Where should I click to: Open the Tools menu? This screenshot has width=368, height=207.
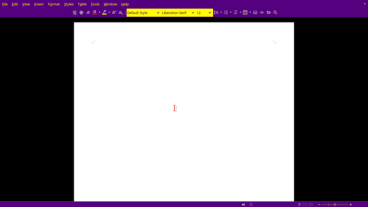coord(95,4)
